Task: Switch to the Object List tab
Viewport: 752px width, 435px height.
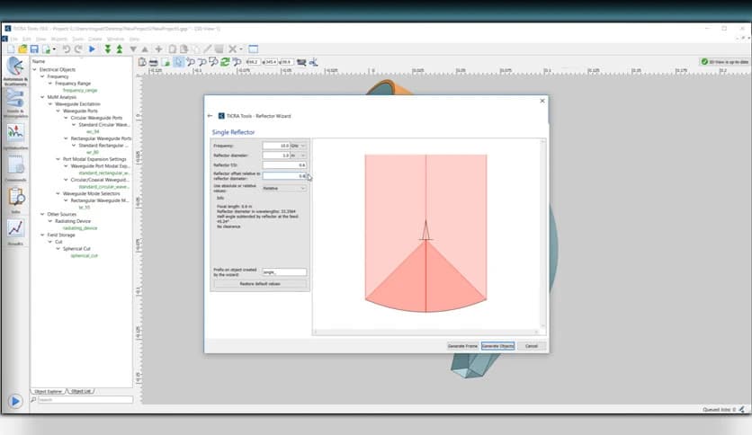Action: pos(81,391)
